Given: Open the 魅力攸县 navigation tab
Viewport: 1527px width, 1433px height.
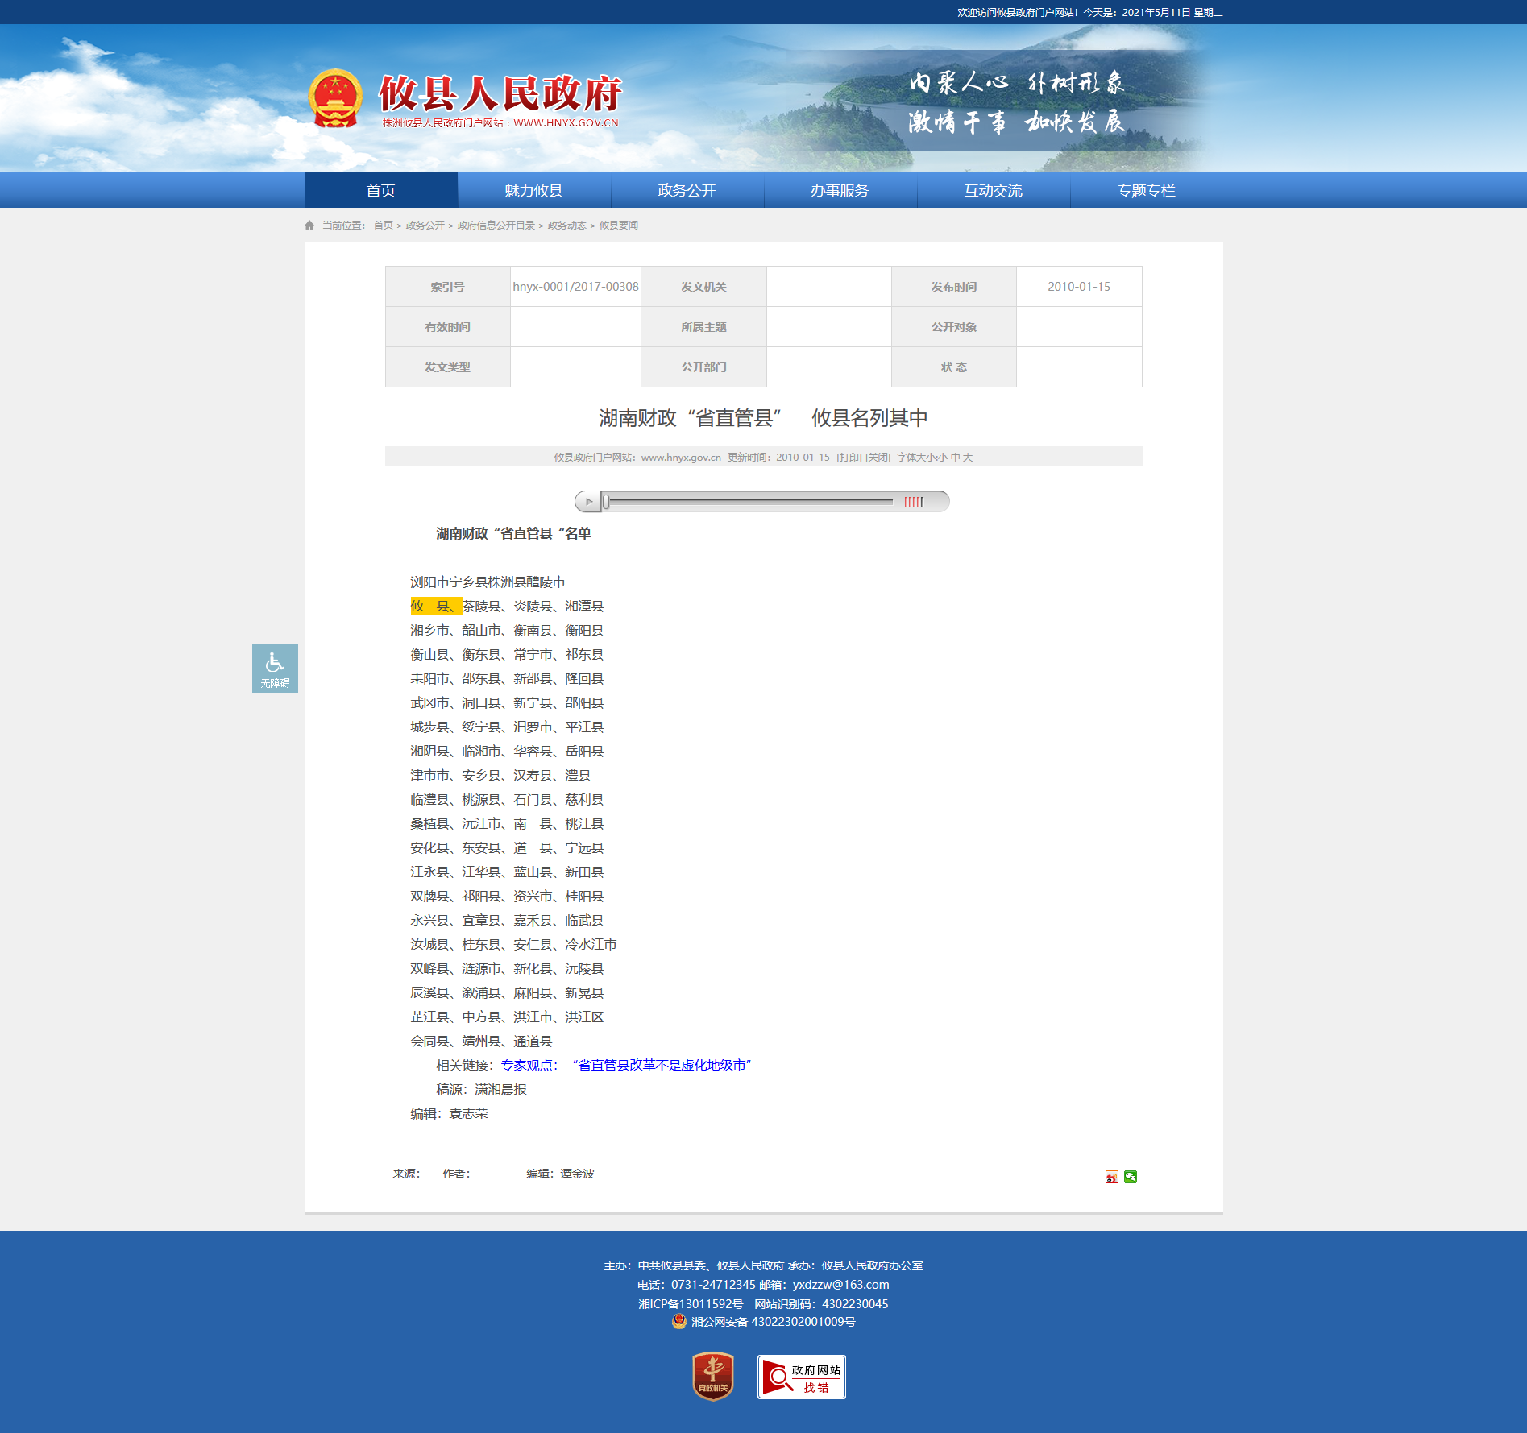Looking at the screenshot, I should point(533,191).
